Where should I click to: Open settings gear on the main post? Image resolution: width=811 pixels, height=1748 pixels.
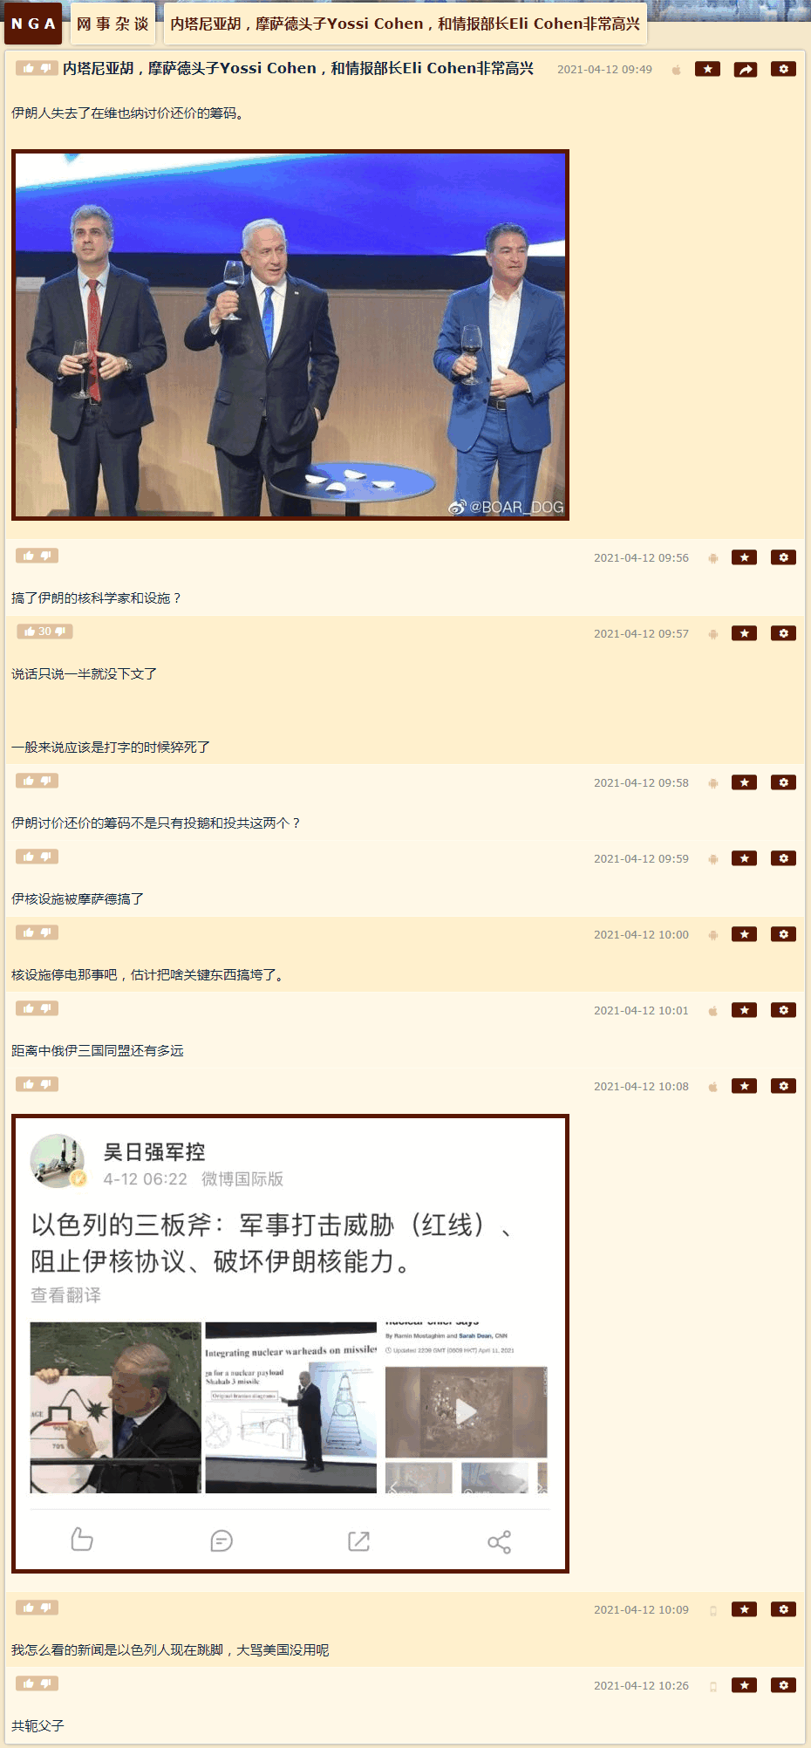click(x=783, y=69)
